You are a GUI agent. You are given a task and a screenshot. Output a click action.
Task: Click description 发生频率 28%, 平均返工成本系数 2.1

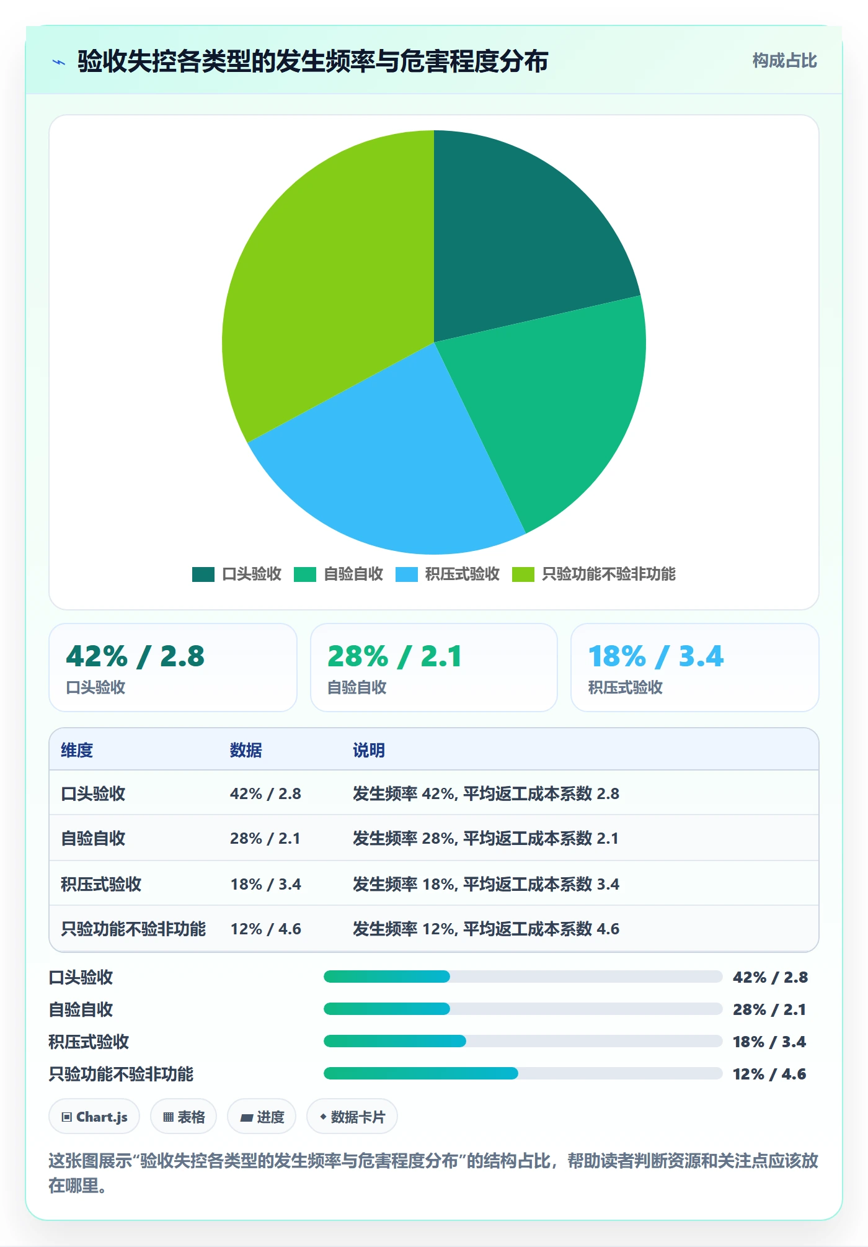[x=486, y=838]
